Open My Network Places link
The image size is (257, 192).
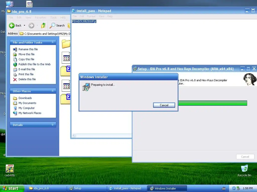tap(30, 113)
